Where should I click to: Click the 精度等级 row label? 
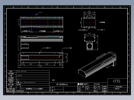point(11,80)
